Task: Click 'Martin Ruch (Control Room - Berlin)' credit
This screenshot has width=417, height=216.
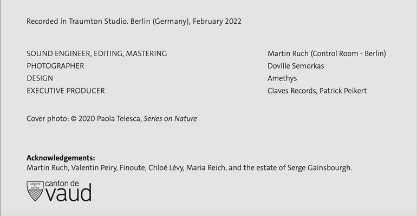Action: pos(327,53)
